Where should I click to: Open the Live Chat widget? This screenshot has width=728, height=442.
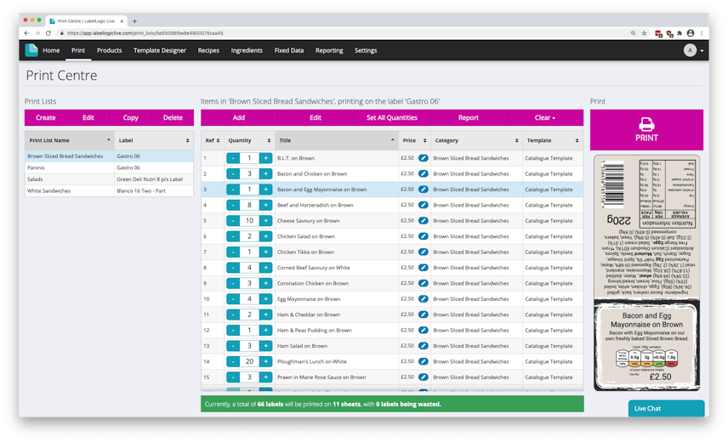pyautogui.click(x=666, y=409)
